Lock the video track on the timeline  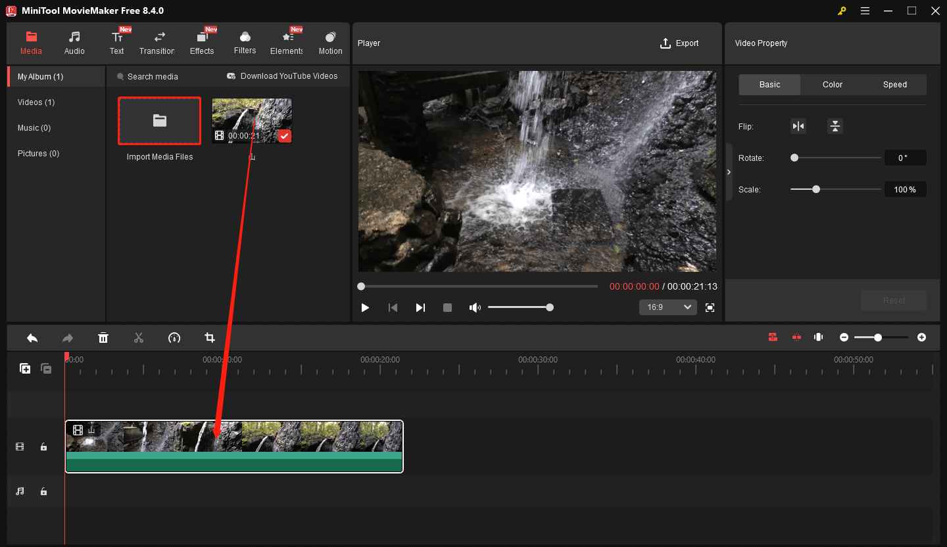coord(43,447)
